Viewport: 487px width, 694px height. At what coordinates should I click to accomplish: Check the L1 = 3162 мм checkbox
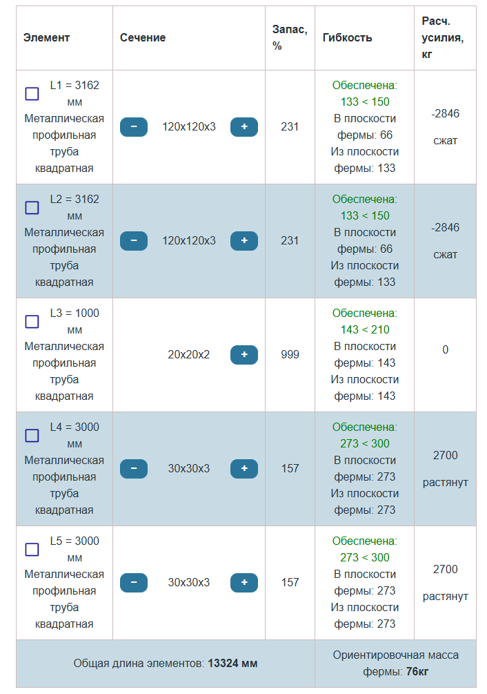click(x=32, y=94)
